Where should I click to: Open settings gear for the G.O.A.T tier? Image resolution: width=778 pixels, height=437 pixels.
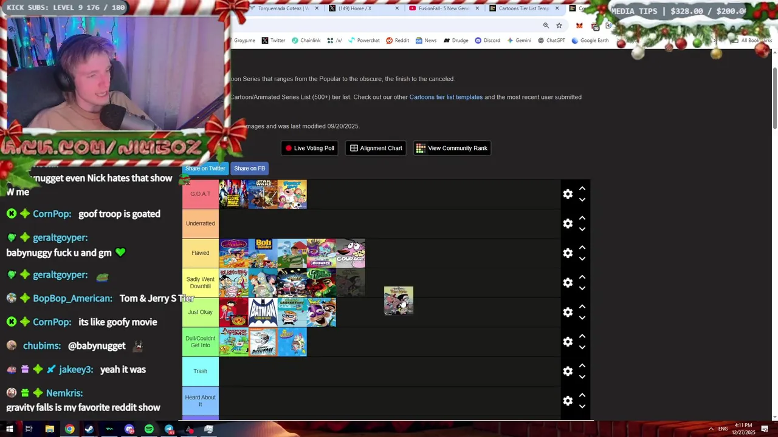point(568,194)
